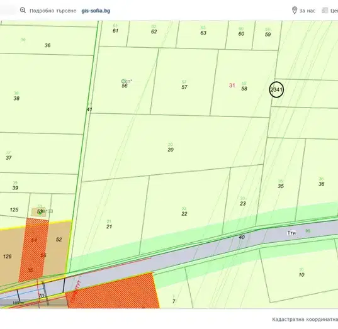Click the hatched orange parcel 54
338x329 pixels.
[34, 240]
